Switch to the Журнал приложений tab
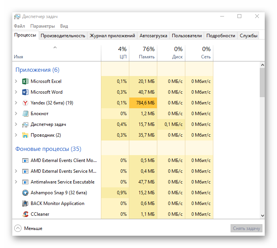This screenshot has height=248, width=277. tap(112, 36)
